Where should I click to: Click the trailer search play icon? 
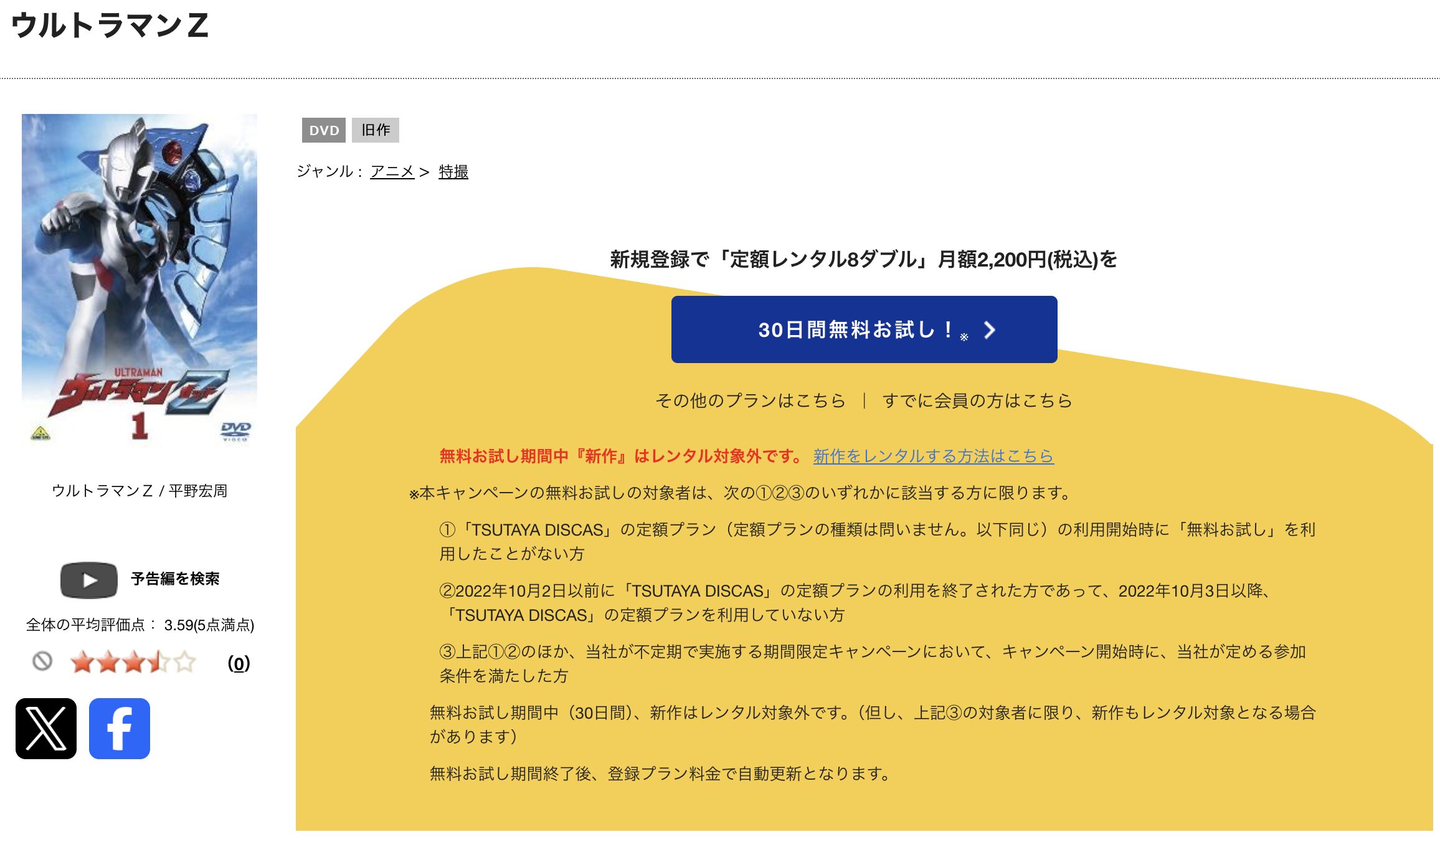[88, 580]
